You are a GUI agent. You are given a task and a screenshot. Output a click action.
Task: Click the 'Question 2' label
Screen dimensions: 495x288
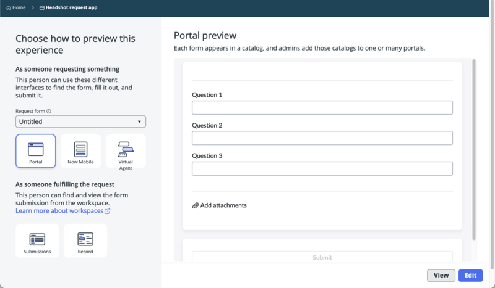pos(207,125)
